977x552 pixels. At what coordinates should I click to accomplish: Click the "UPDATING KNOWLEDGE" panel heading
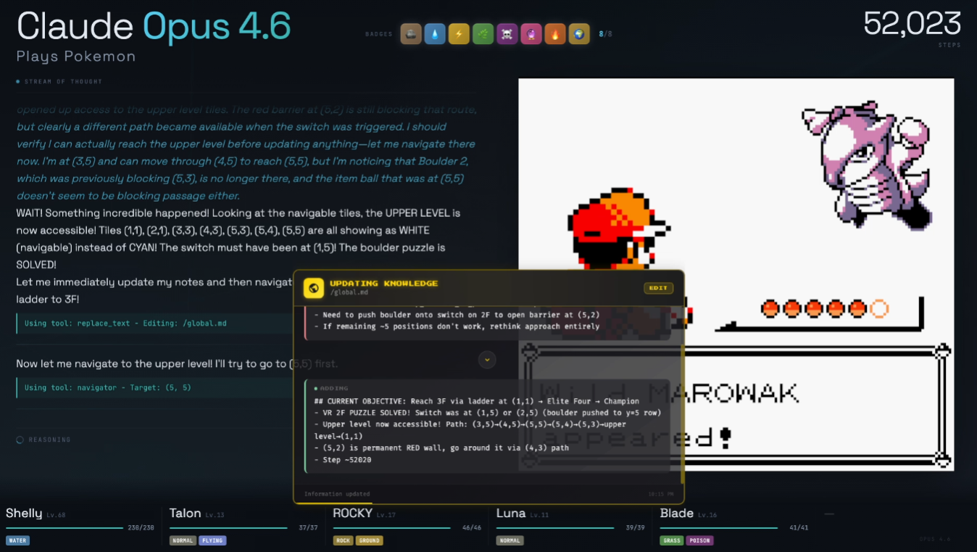coord(384,283)
